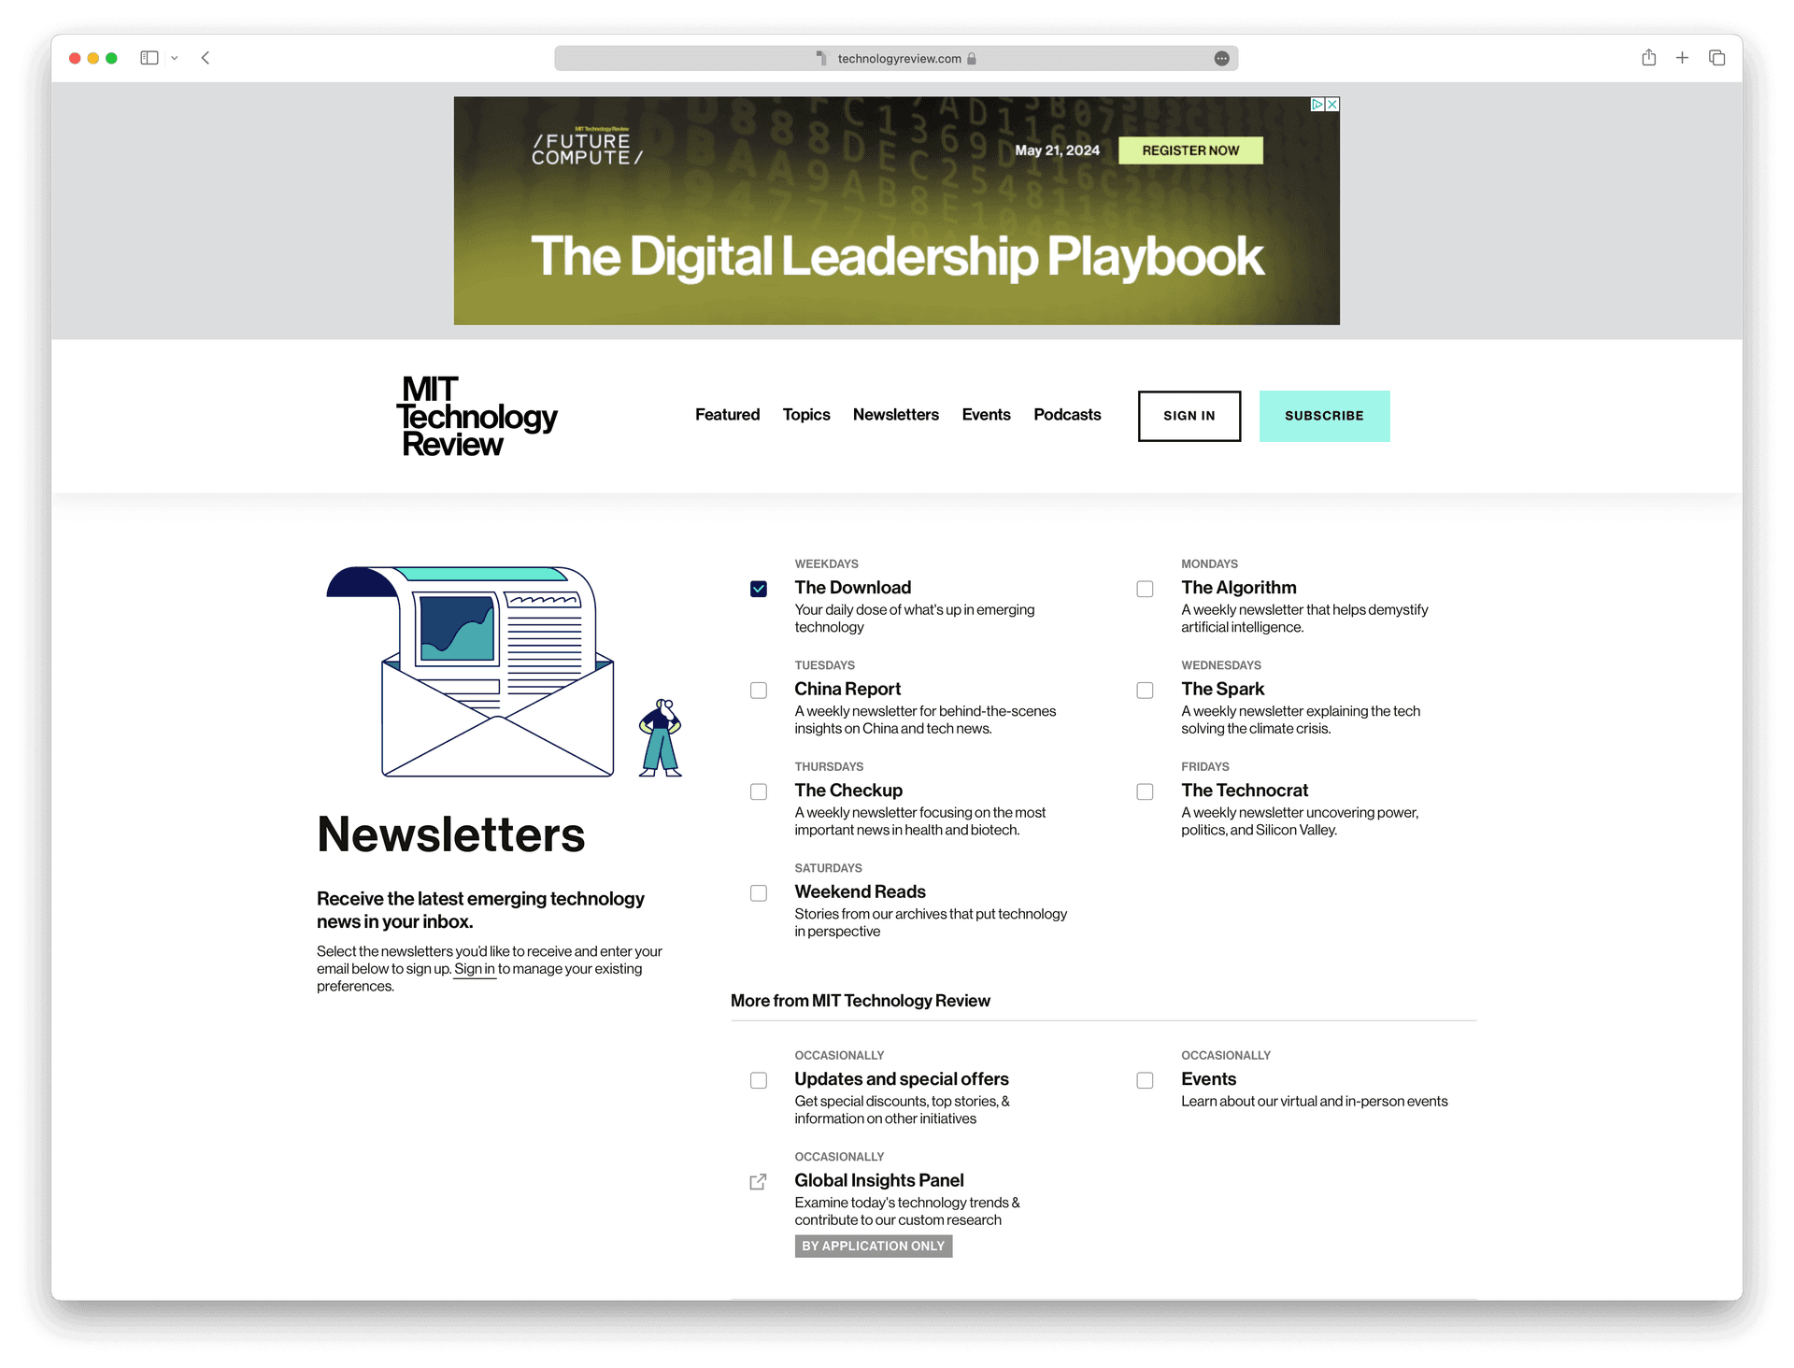Click the address bar lock icon
The width and height of the screenshot is (1794, 1368).
pyautogui.click(x=972, y=59)
